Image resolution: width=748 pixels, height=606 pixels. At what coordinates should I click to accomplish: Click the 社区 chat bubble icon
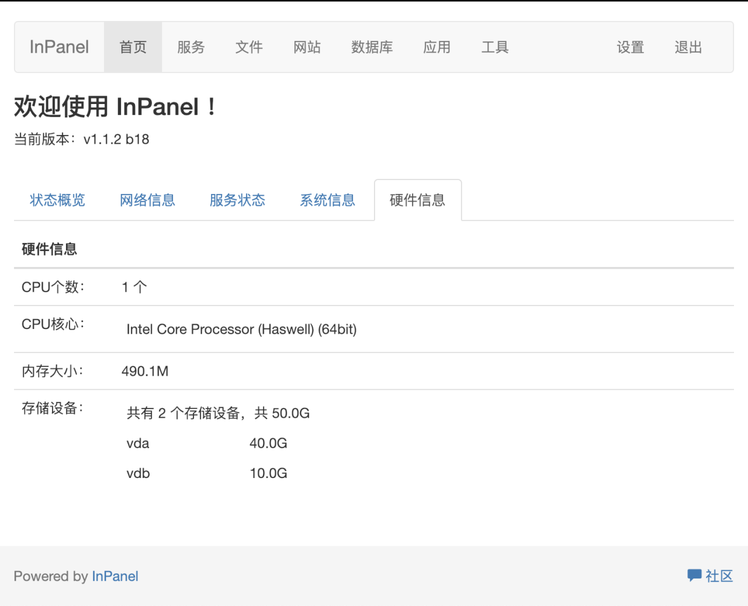click(x=694, y=576)
